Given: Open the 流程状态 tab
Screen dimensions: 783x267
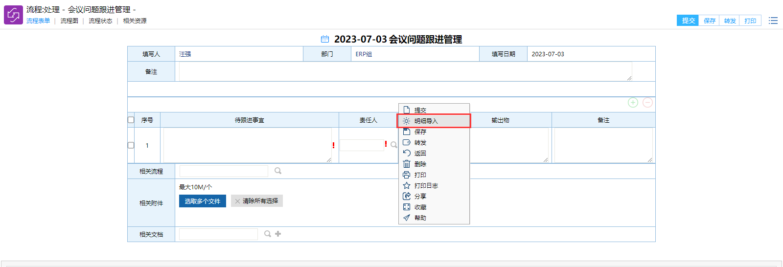Looking at the screenshot, I should point(100,21).
